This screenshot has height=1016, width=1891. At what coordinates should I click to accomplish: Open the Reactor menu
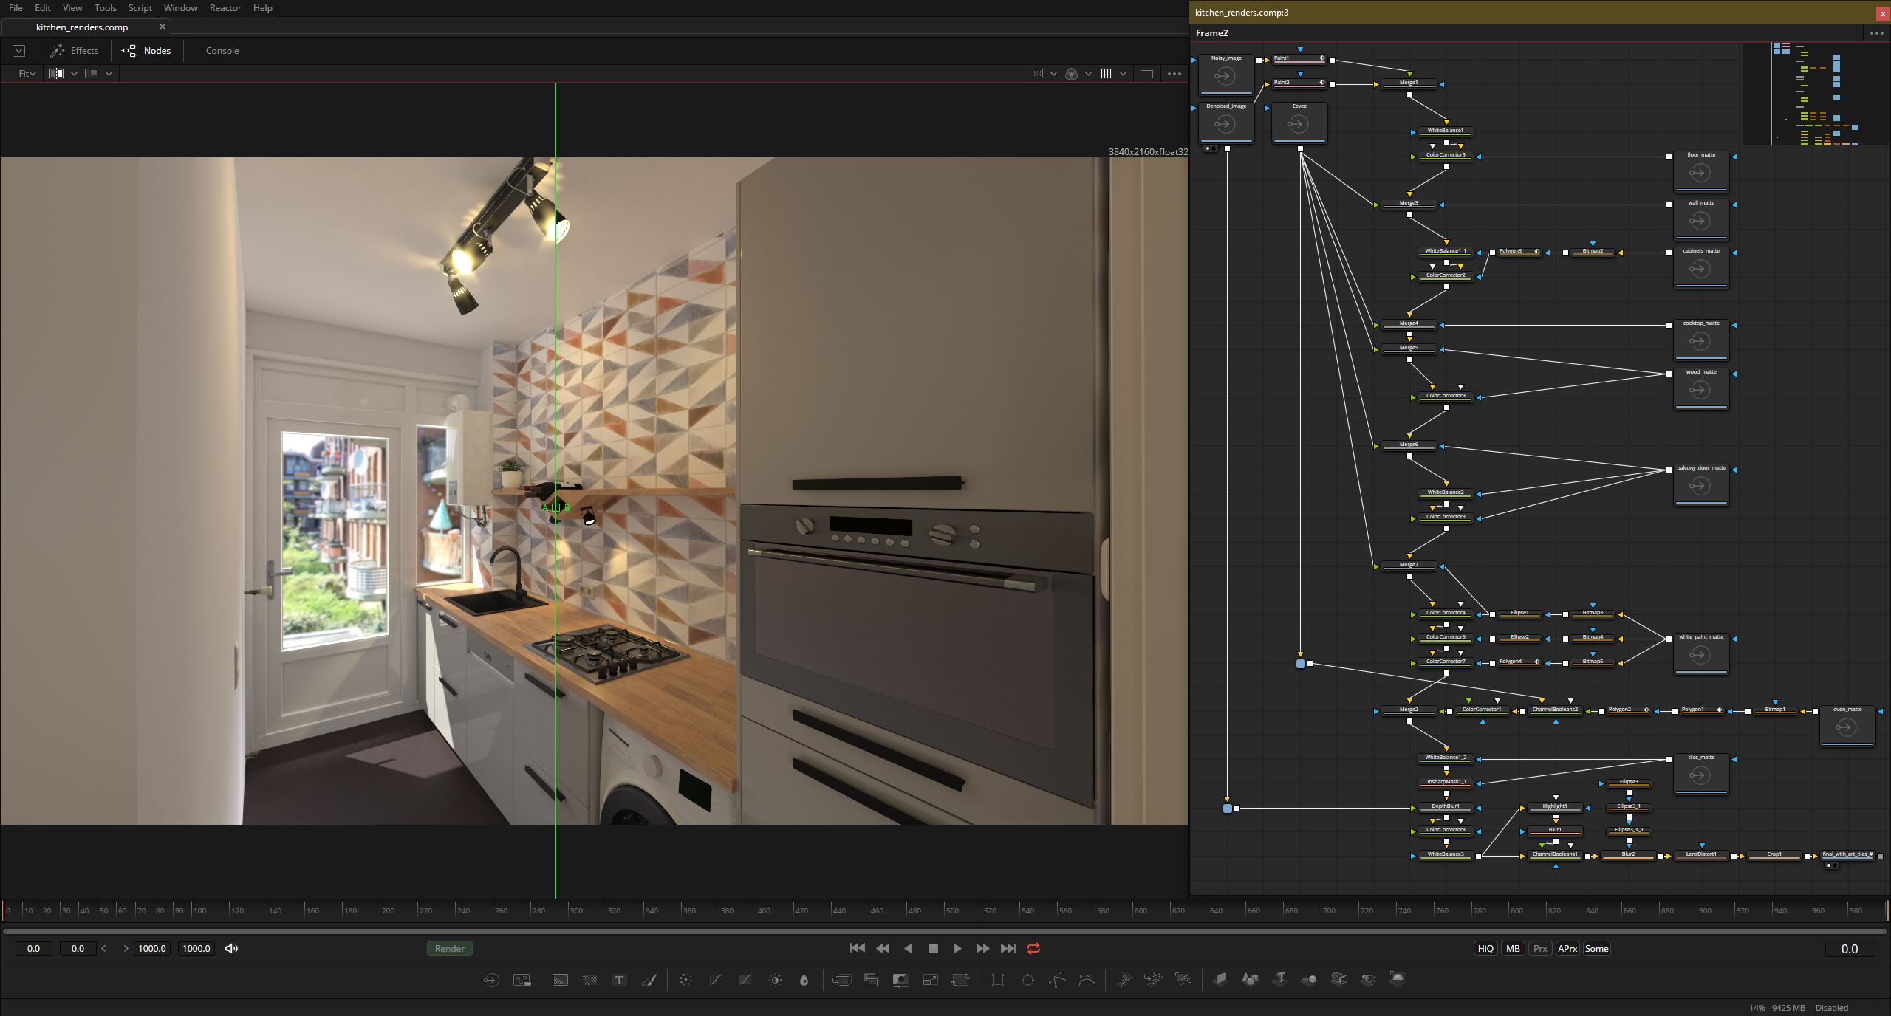coord(225,8)
